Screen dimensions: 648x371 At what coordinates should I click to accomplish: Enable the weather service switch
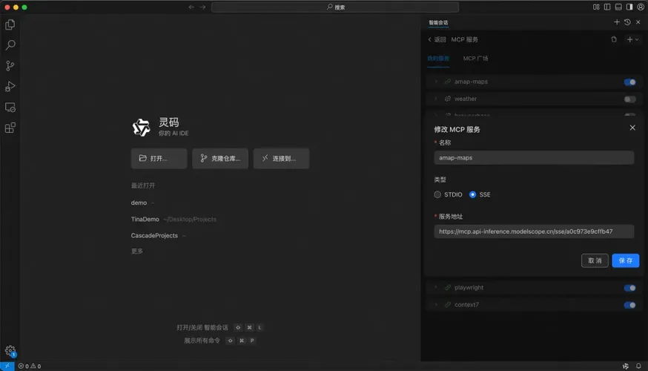629,99
